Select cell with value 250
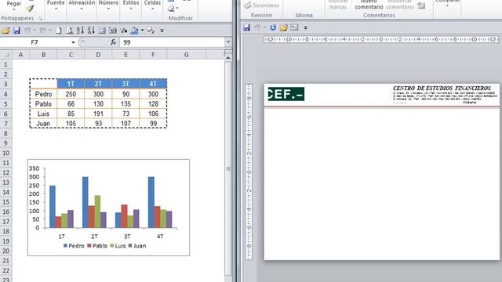The width and height of the screenshot is (502, 282). (x=71, y=94)
